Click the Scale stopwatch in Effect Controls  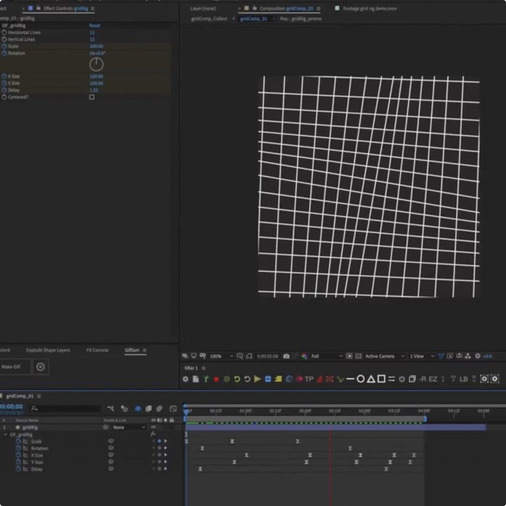pos(4,46)
